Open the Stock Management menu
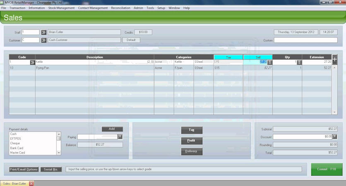Viewport: 346px width, 186px height. 61,8
